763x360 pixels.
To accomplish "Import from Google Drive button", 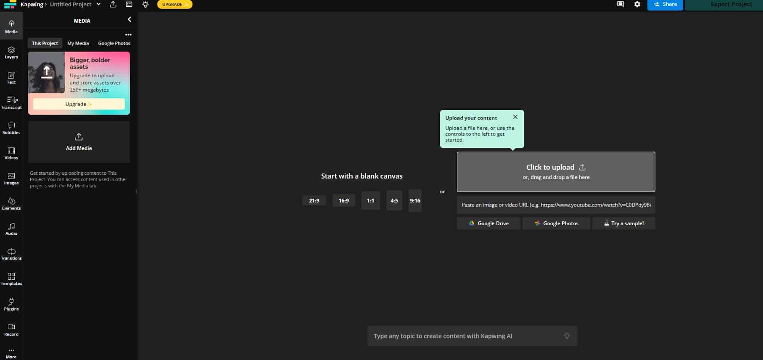I will point(488,223).
